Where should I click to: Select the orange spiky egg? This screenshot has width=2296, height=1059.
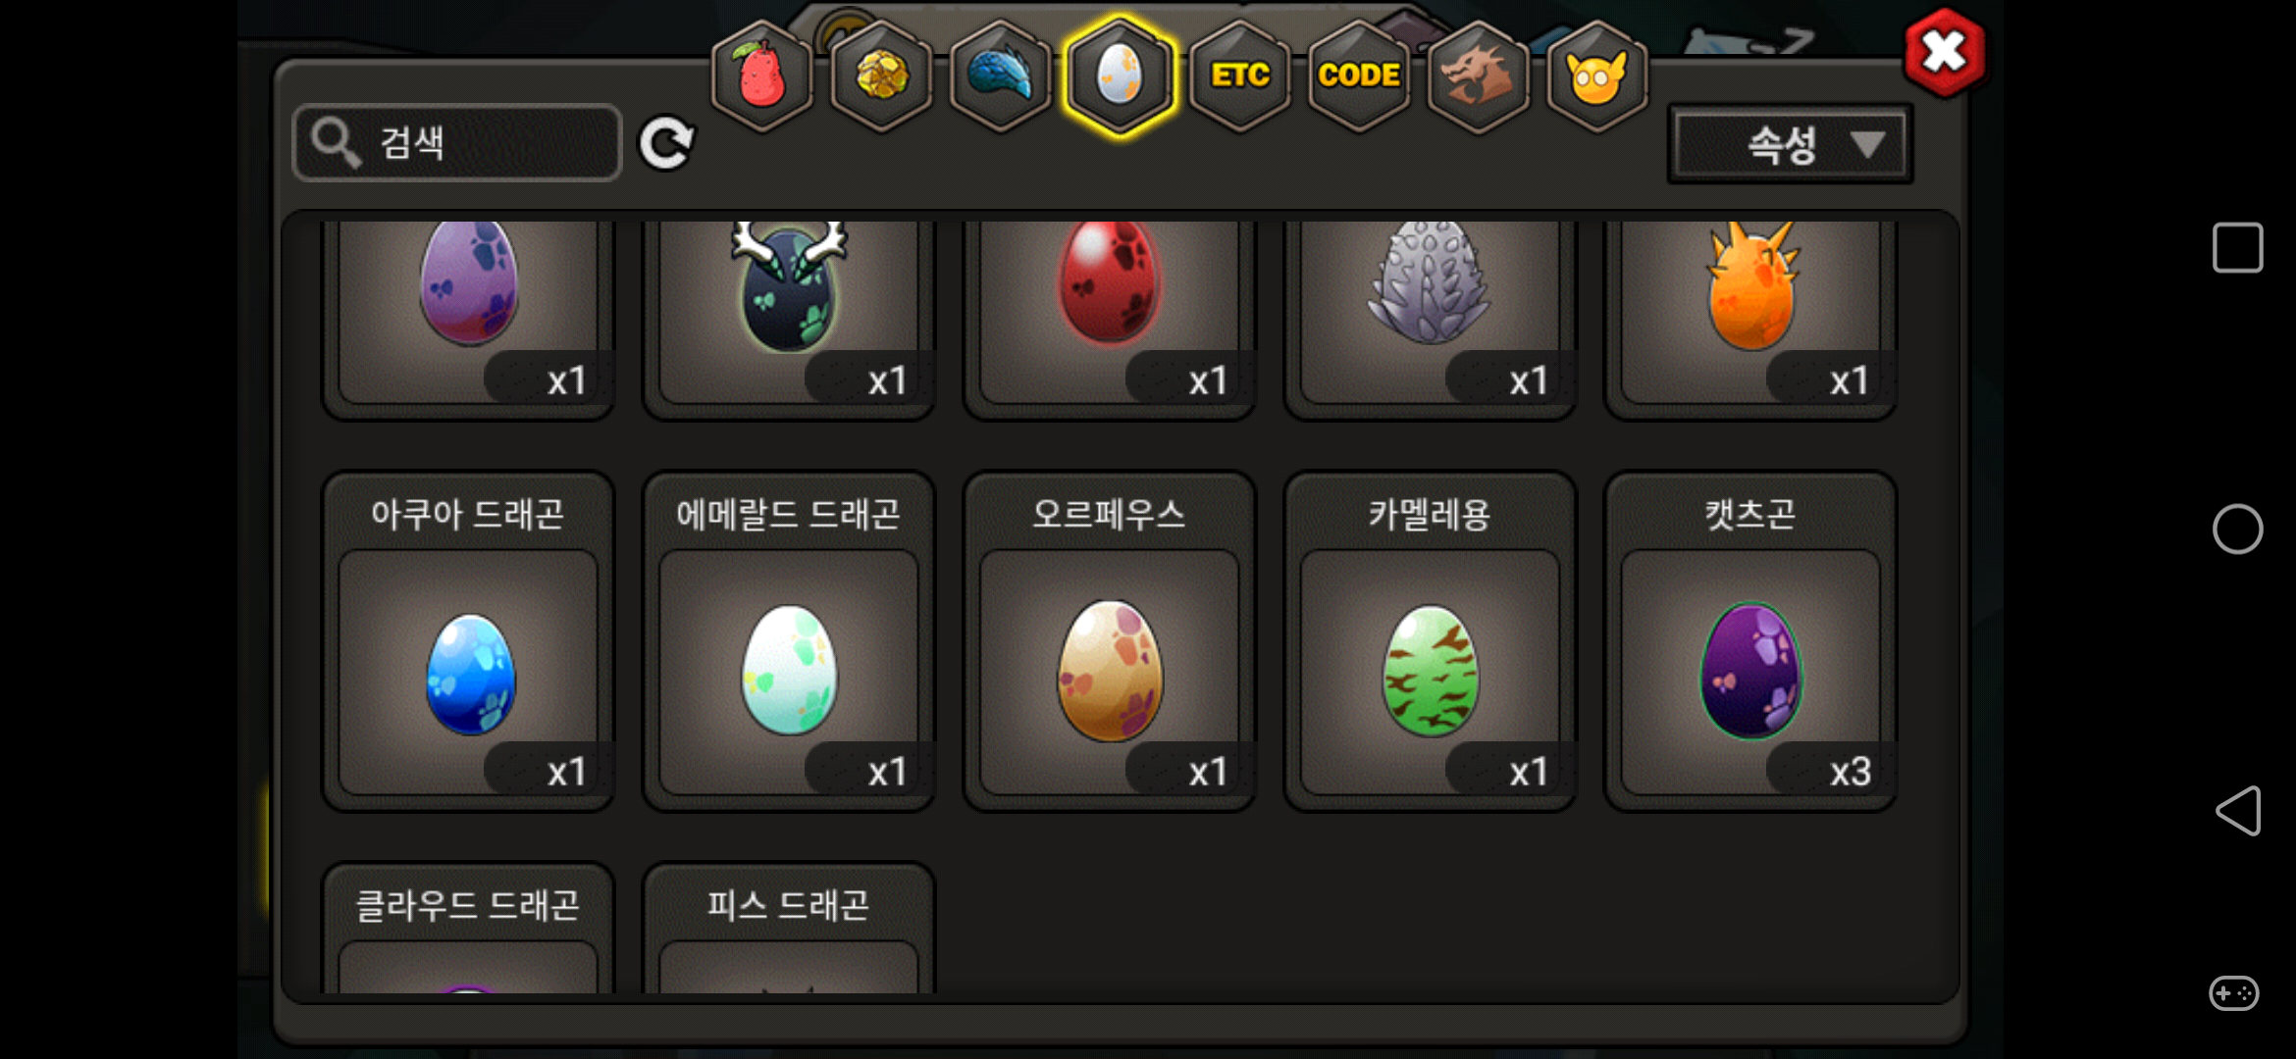(1750, 314)
